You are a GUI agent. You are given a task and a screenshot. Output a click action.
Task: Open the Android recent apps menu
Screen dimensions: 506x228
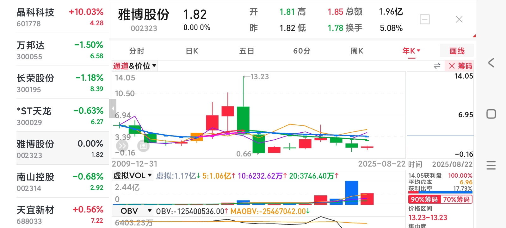click(x=491, y=165)
